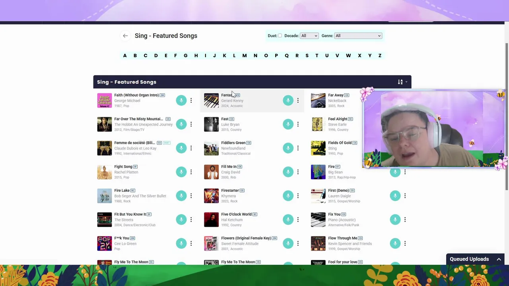Open the Firestarter by Khymera title
This screenshot has width=509, height=286.
tap(230, 190)
